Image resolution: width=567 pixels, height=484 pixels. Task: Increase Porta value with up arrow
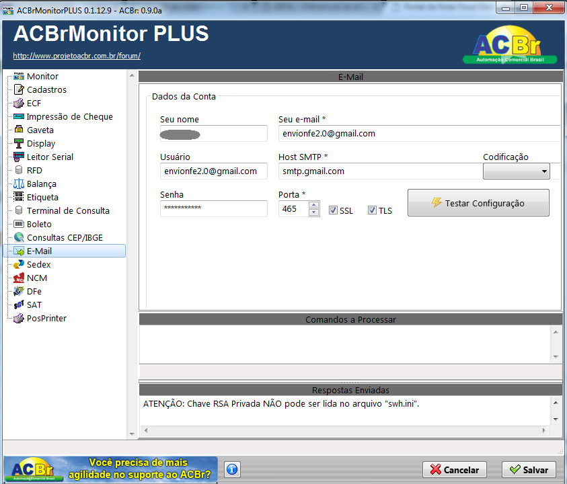pyautogui.click(x=314, y=205)
